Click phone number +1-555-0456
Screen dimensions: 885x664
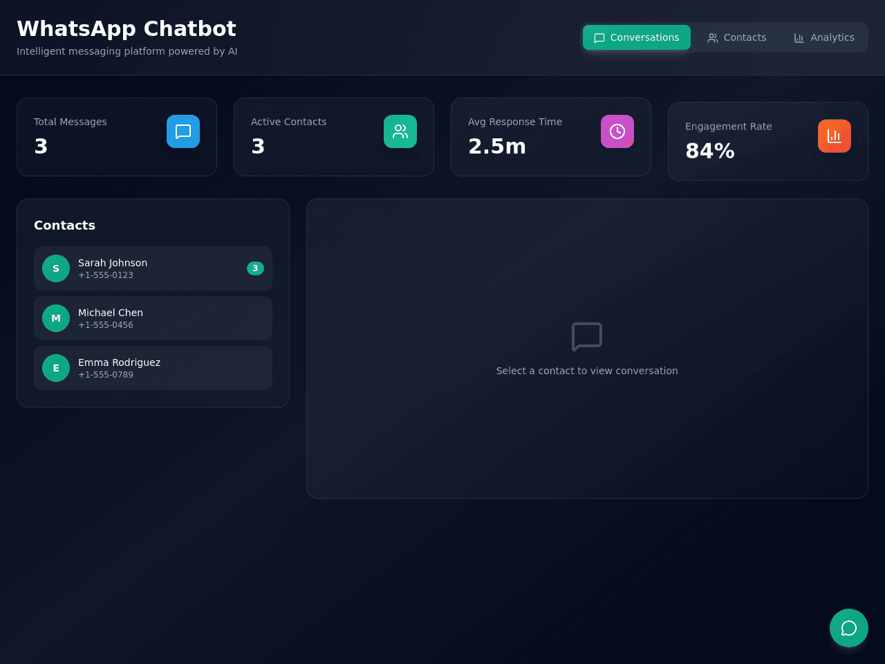click(x=106, y=325)
